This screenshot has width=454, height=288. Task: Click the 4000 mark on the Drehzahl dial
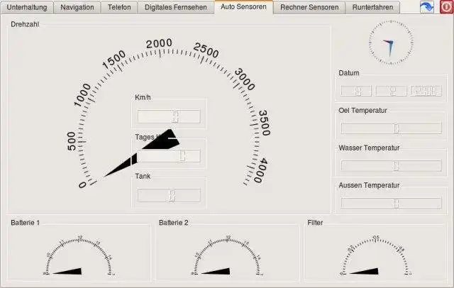click(x=260, y=170)
